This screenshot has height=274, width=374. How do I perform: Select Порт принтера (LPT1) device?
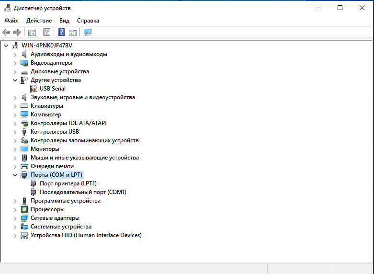68,183
